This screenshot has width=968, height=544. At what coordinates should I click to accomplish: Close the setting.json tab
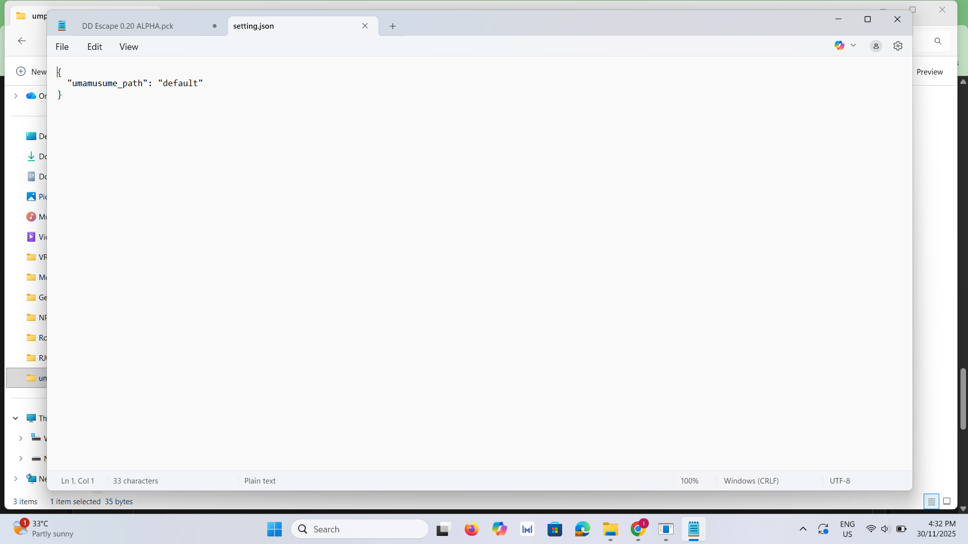pyautogui.click(x=365, y=26)
